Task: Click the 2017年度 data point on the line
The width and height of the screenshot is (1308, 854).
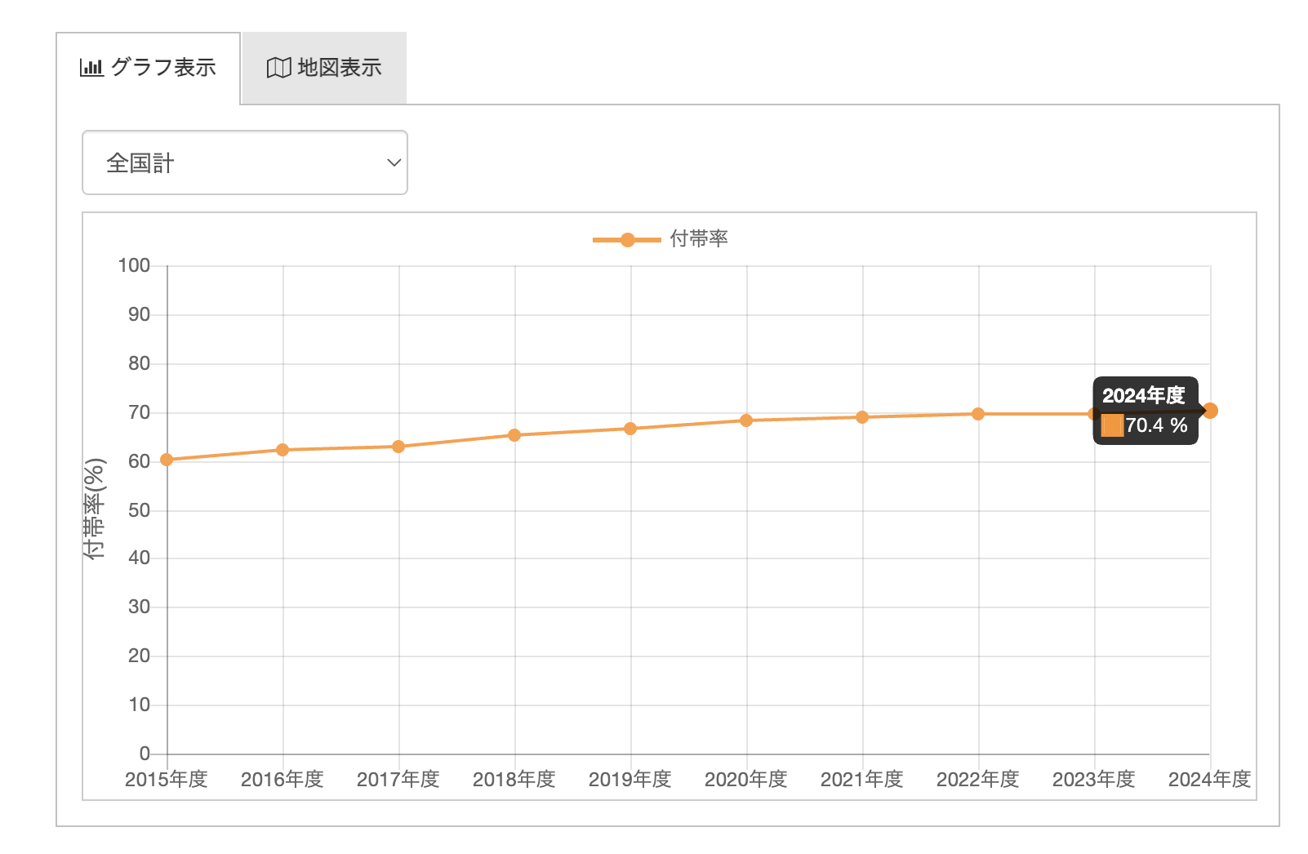Action: [398, 447]
